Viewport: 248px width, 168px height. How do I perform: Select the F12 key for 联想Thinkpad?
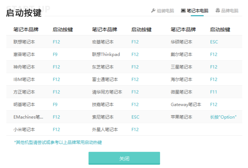click(135, 54)
